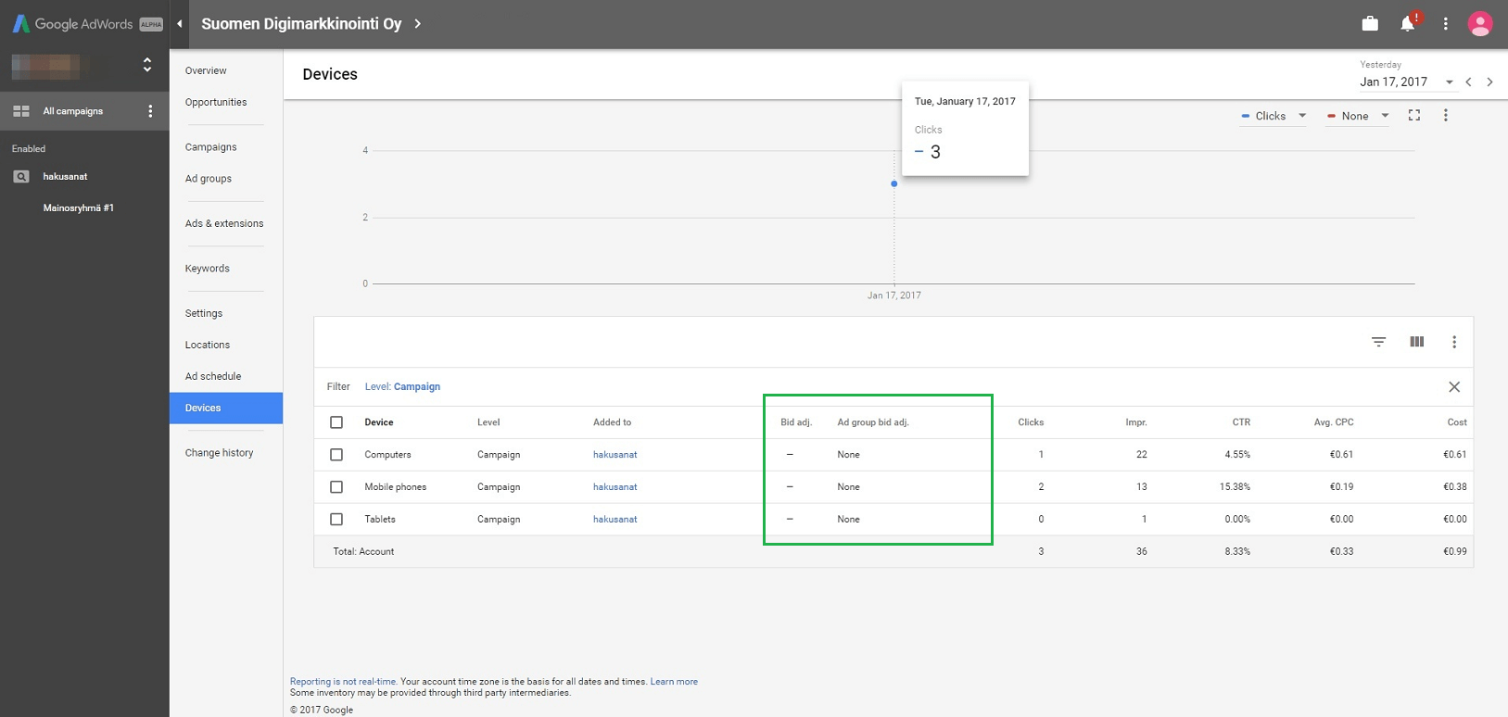
Task: Open the Opportunities page
Action: tap(216, 102)
